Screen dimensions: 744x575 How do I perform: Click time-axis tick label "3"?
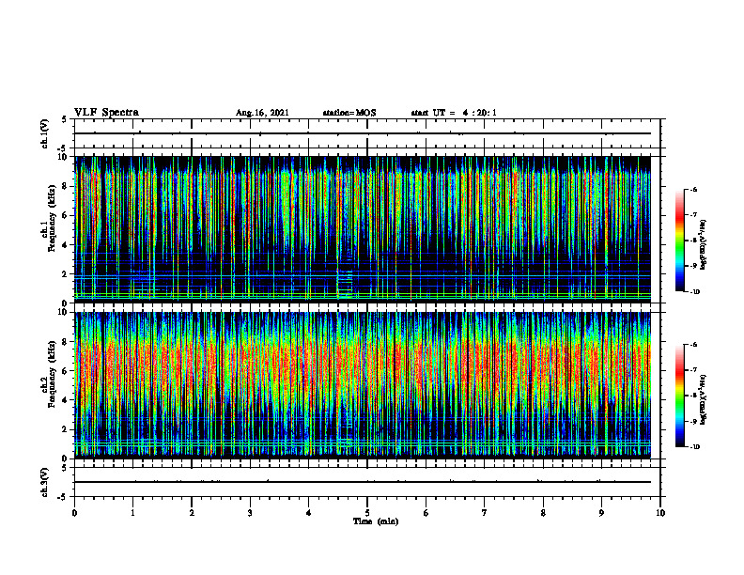coord(250,513)
